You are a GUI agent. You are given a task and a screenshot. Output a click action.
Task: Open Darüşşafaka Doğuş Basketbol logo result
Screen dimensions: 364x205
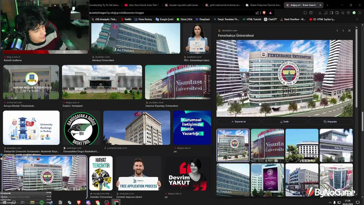coord(81,128)
